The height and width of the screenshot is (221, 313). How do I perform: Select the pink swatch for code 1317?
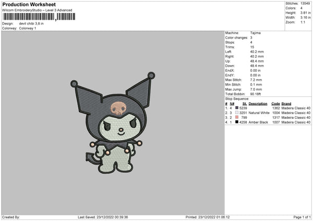pyautogui.click(x=237, y=117)
